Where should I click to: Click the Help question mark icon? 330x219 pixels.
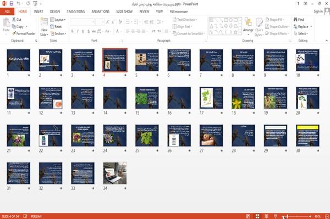tap(298, 4)
